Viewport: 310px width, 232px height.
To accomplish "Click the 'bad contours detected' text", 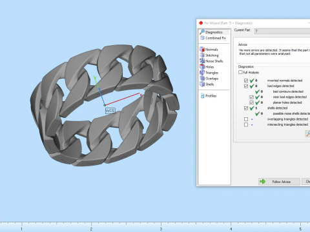I will pyautogui.click(x=288, y=92).
